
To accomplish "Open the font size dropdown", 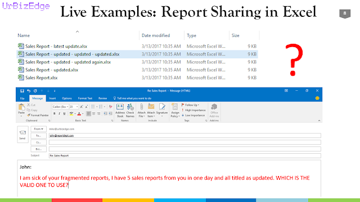I will [x=77, y=107].
